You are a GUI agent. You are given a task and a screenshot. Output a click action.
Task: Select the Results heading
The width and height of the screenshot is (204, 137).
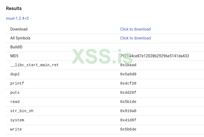pyautogui.click(x=14, y=8)
